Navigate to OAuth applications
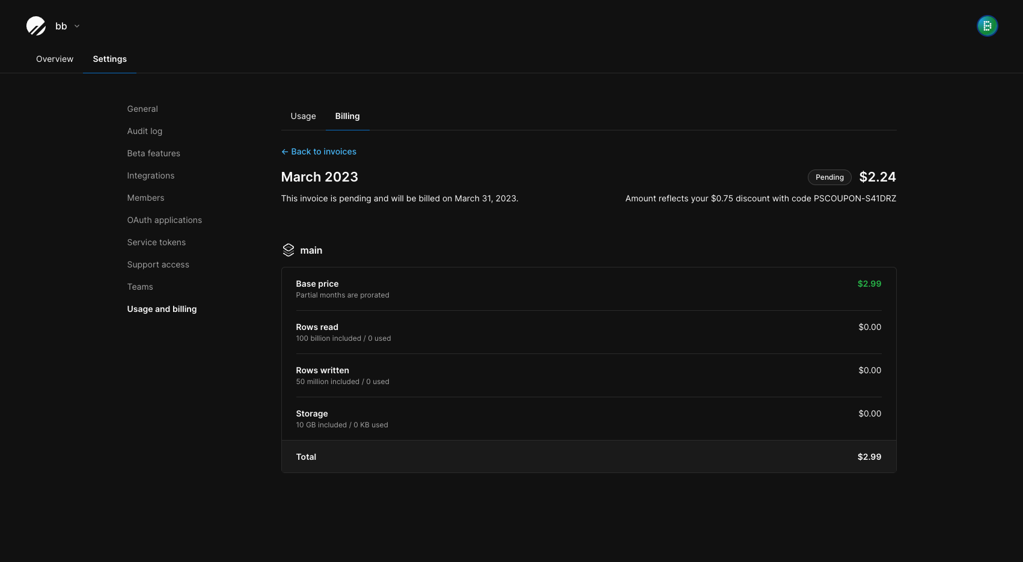This screenshot has width=1023, height=562. pos(164,220)
